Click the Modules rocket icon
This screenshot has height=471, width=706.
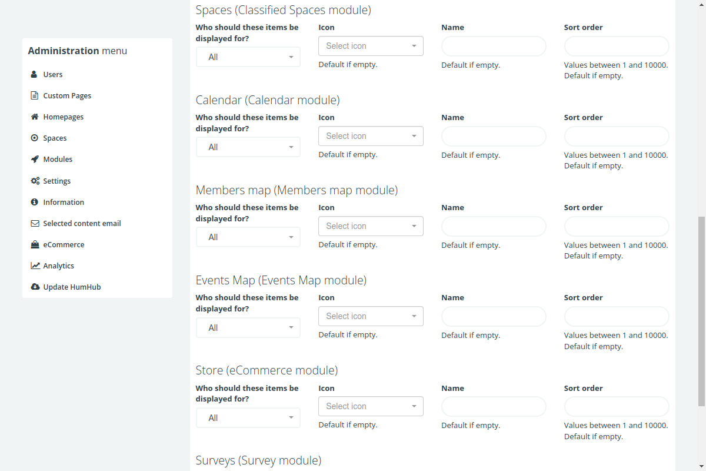pyautogui.click(x=35, y=160)
